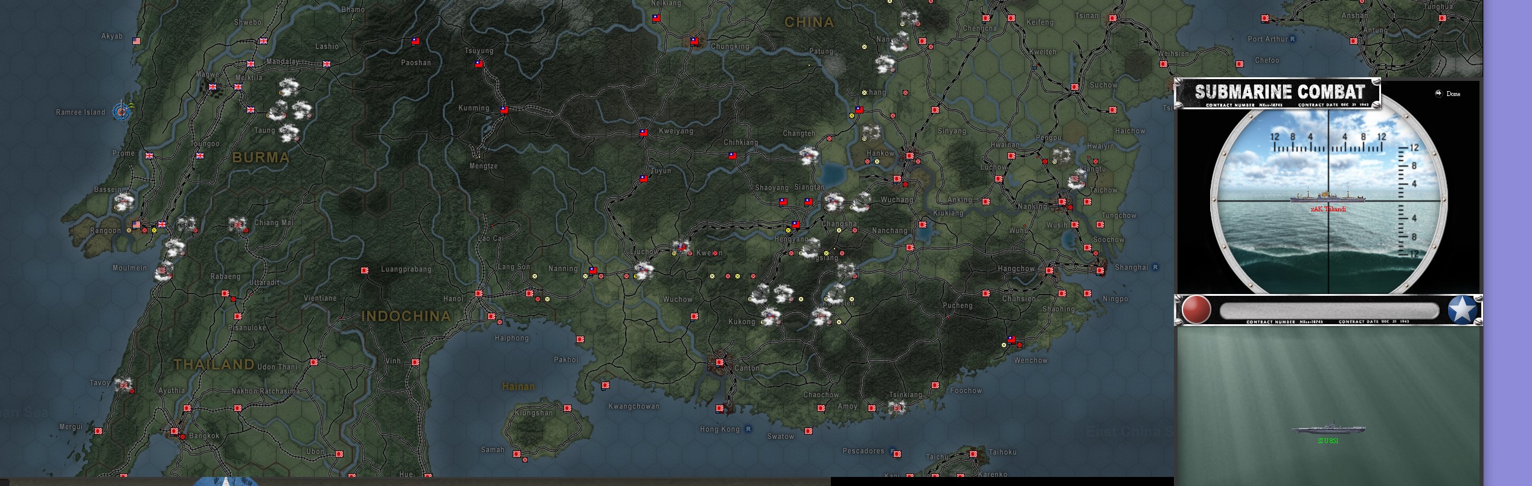Click the R port marker beside Hong Kong
Viewport: 1532px width, 486px height.
[748, 429]
